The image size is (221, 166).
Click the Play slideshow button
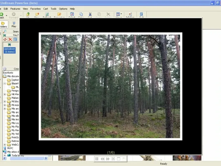click(14, 25)
